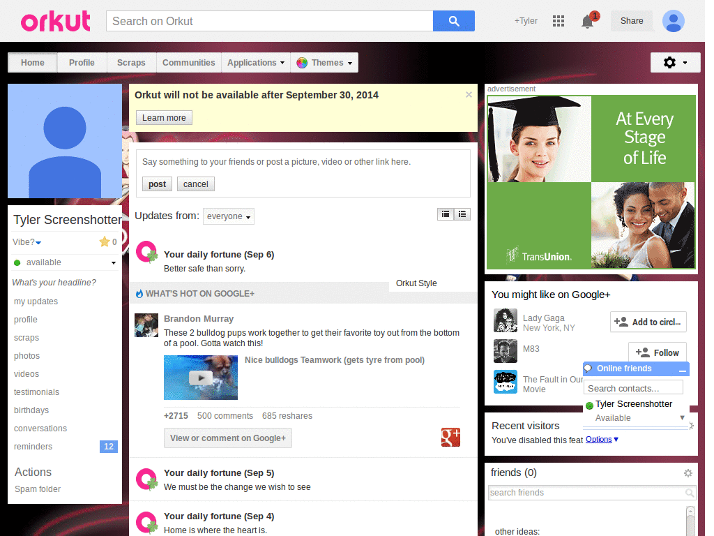Click the Search contacts field
The width and height of the screenshot is (714, 536).
point(633,388)
